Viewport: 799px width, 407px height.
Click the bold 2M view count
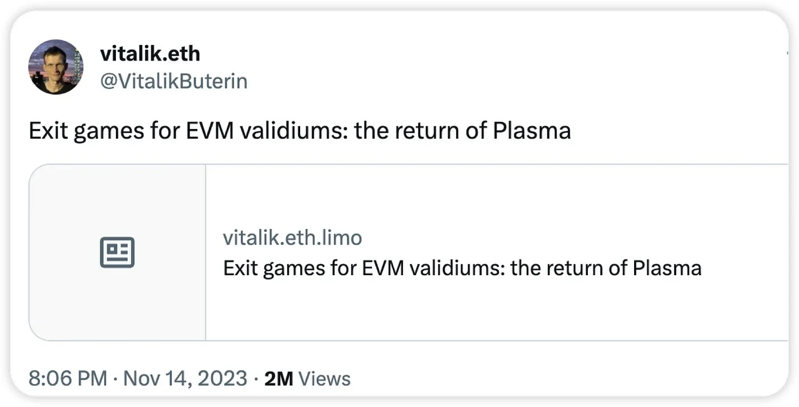click(279, 378)
